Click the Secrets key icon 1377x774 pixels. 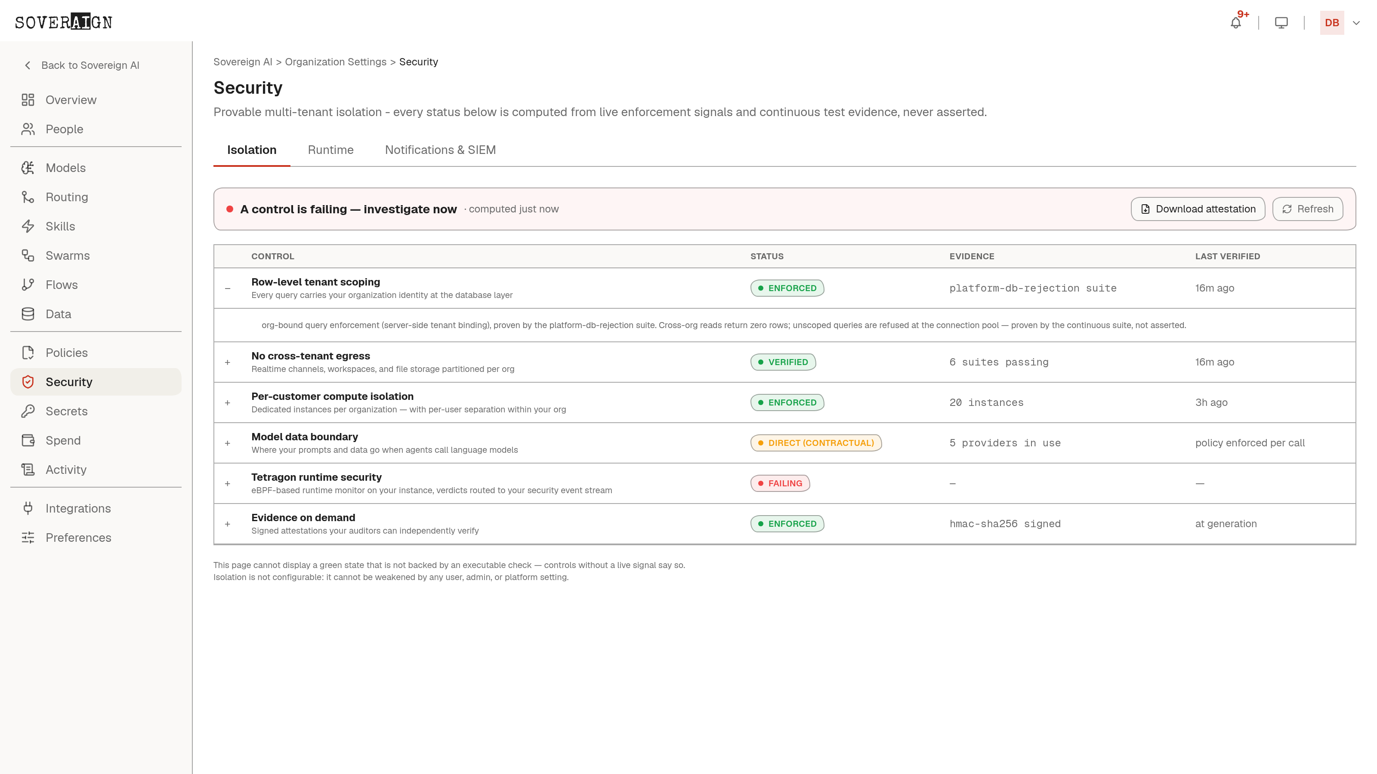tap(28, 412)
